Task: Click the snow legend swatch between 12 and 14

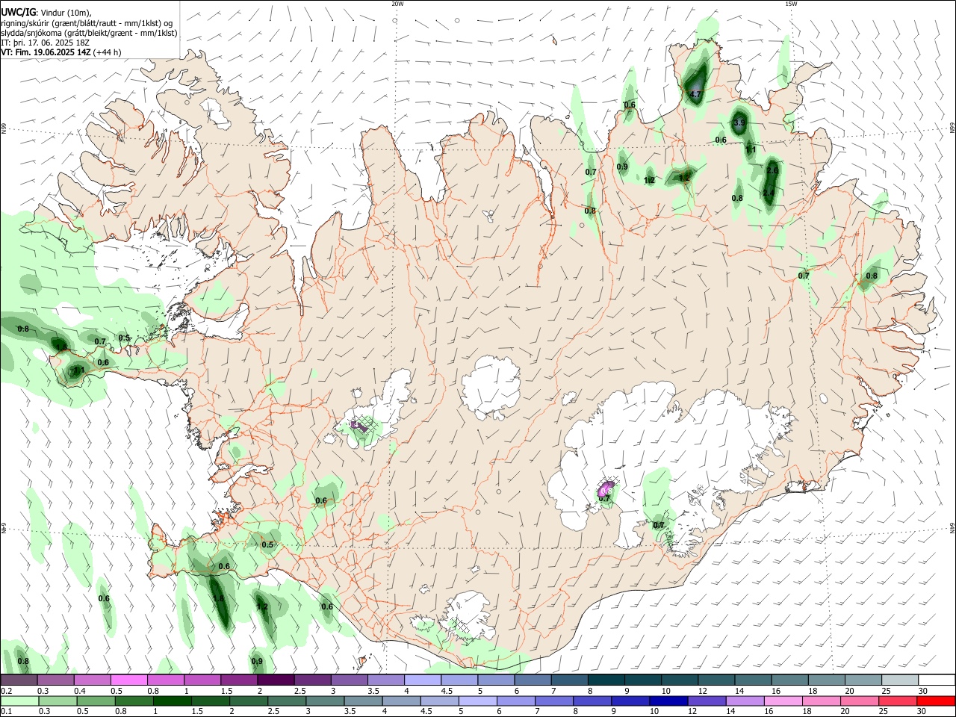Action: point(716,680)
